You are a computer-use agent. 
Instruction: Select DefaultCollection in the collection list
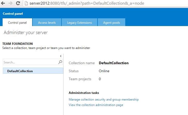20,71
